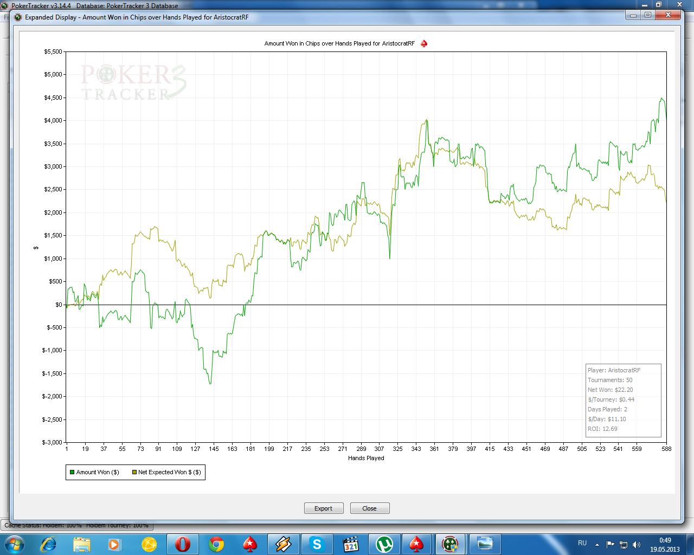
Task: Click the PokerStars icon right of uTorrent
Action: tap(417, 544)
